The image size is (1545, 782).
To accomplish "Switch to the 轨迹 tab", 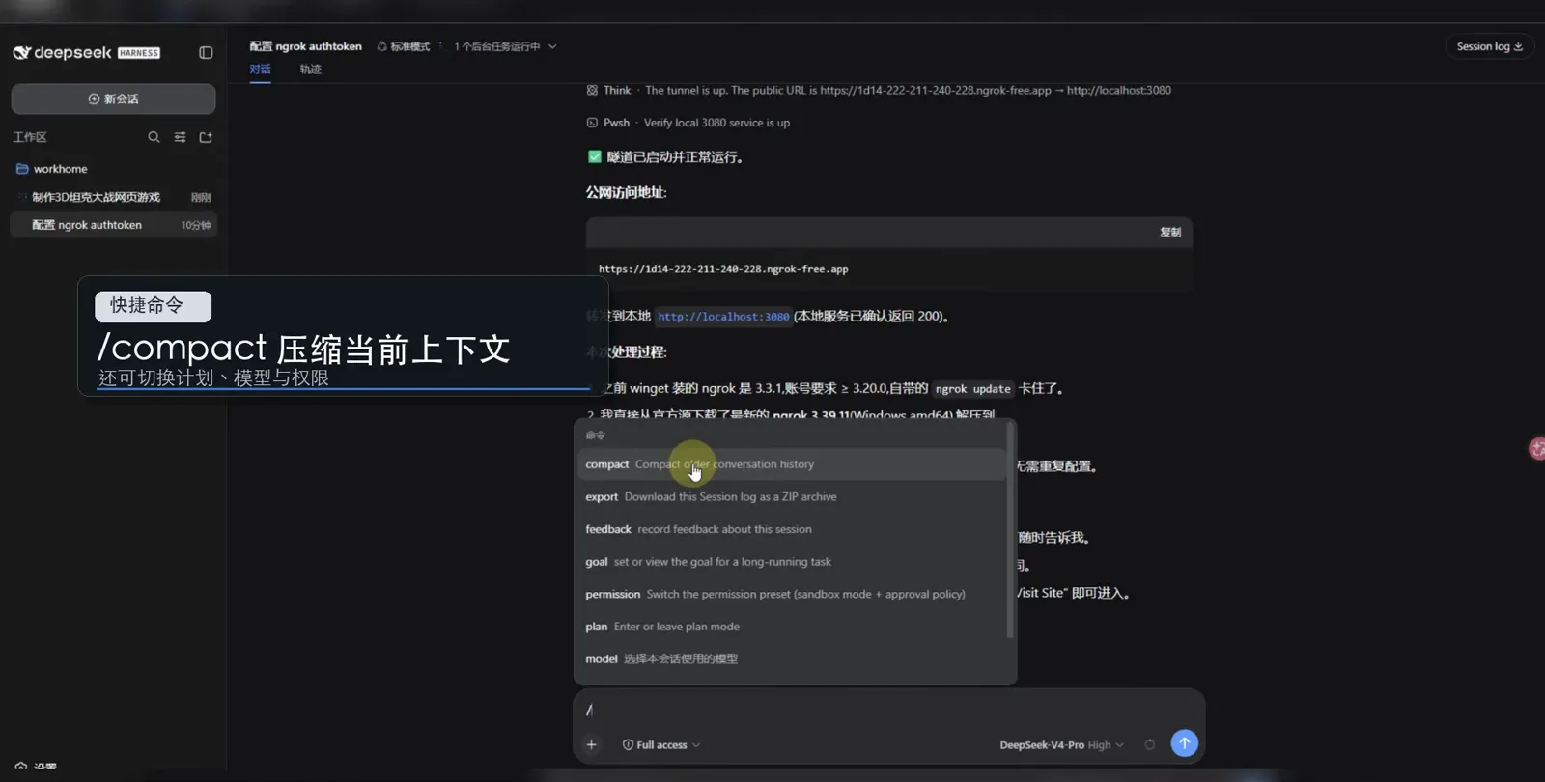I will (x=310, y=70).
